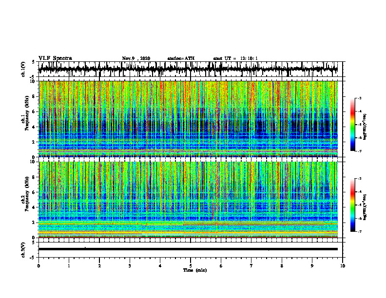386x298 pixels.
Task: Click time axis tick label "8"
Action: coord(282,266)
